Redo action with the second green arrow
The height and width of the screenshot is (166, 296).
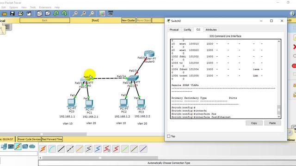tap(64, 13)
